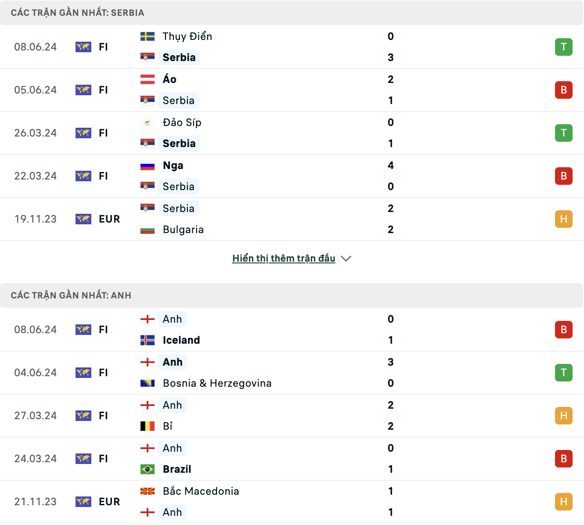The image size is (584, 525).
Task: Expand more matches with the chevron arrow
Action: (x=346, y=259)
